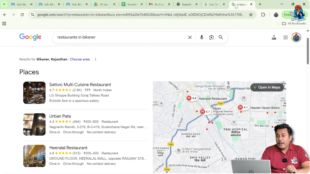Open the apps grid shortcut in bookmarks bar
Viewport: 310px width, 174px height.
pos(4,24)
